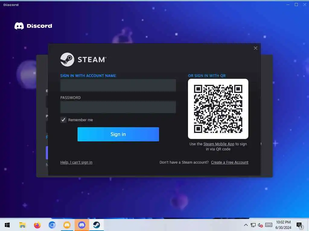Click the PASSWORD label text
309x231 pixels.
[x=70, y=98]
